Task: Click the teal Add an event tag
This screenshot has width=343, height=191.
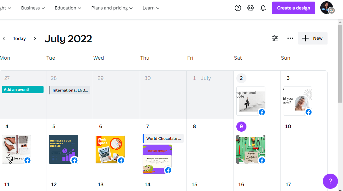Action: [23, 90]
